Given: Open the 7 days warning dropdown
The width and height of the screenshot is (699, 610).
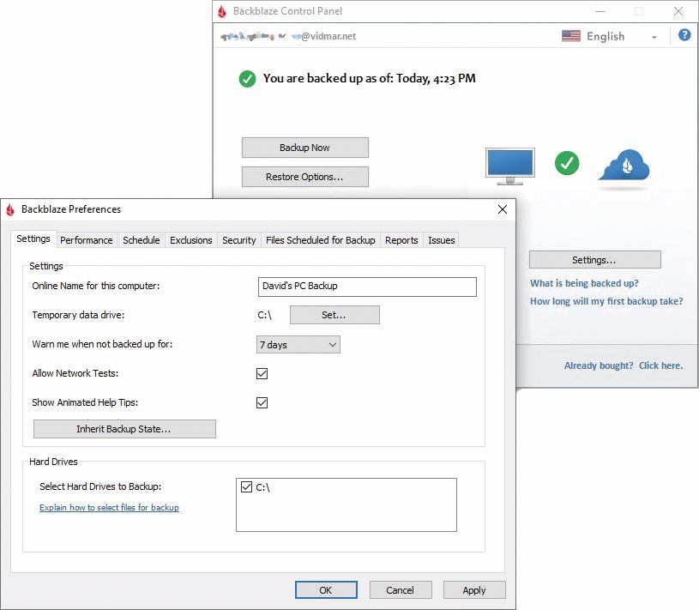Looking at the screenshot, I should tap(298, 345).
